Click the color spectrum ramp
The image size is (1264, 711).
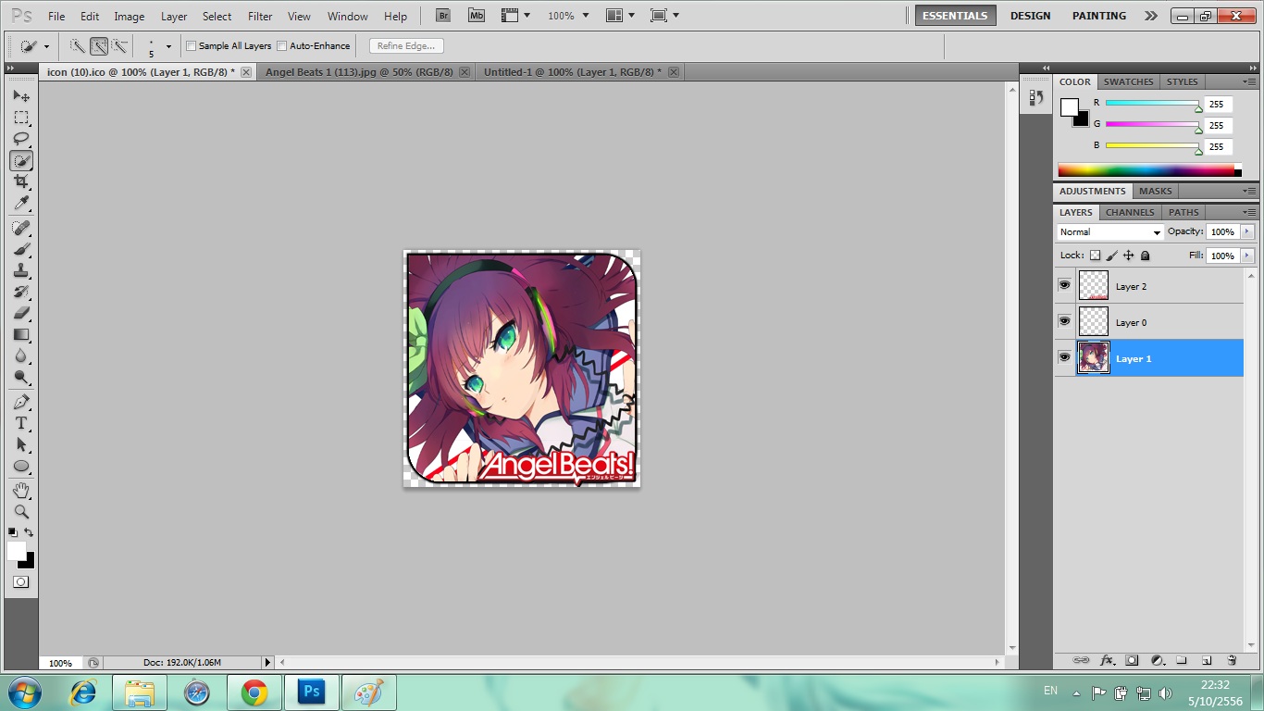pos(1146,170)
